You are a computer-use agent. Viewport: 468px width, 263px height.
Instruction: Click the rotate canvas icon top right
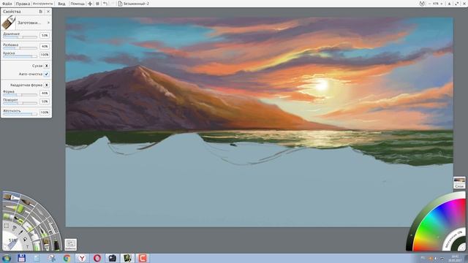click(x=422, y=4)
